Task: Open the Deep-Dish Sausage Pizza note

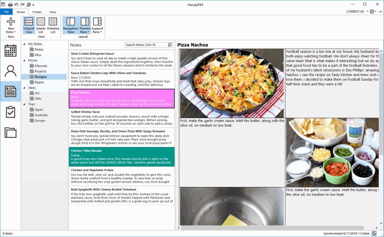Action: click(122, 137)
